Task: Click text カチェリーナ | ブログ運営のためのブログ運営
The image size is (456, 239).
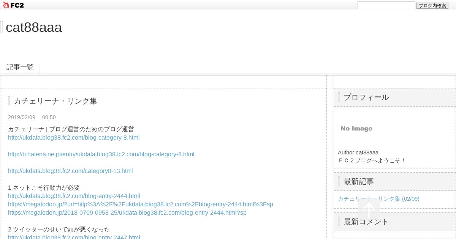Action: click(x=71, y=129)
